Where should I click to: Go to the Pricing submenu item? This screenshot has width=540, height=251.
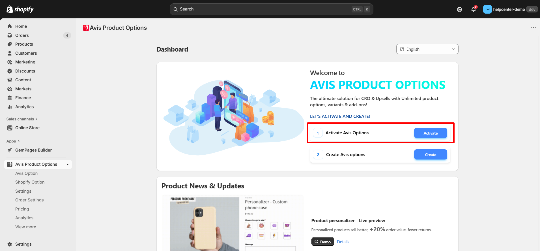(22, 209)
